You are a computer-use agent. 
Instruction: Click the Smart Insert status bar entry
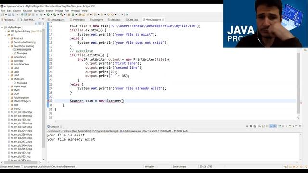coord(179,167)
